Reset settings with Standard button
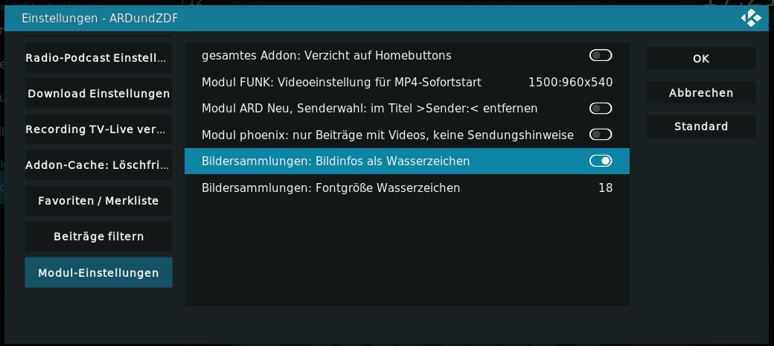This screenshot has height=346, width=774. pos(701,126)
